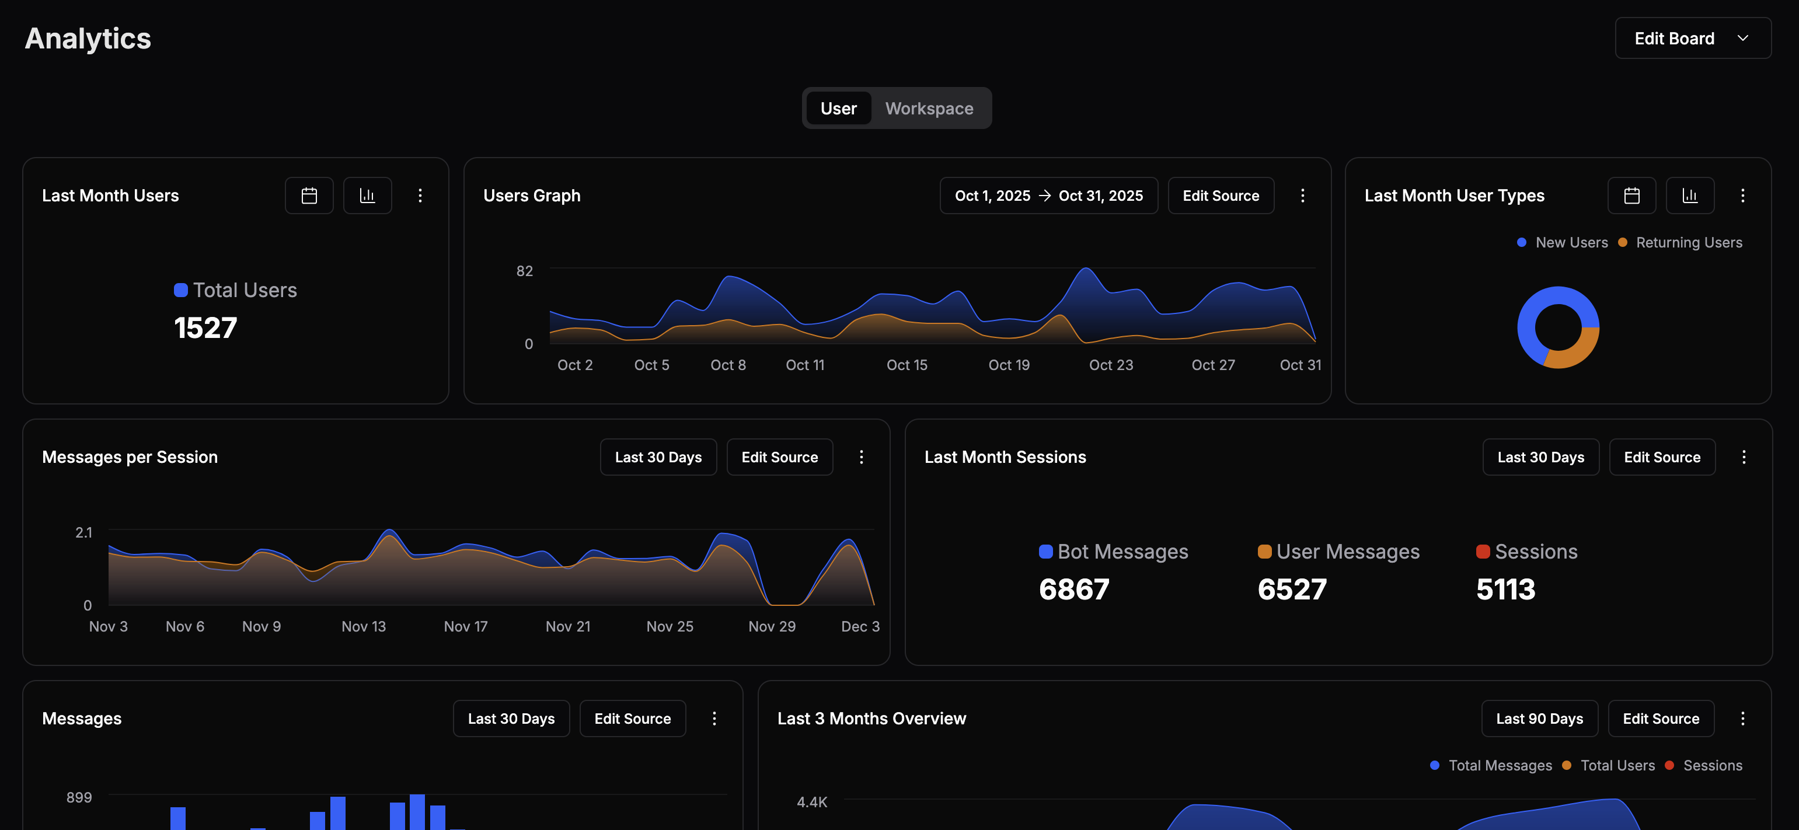Open the kebab menu on Users Graph card
The width and height of the screenshot is (1799, 830).
1302,196
